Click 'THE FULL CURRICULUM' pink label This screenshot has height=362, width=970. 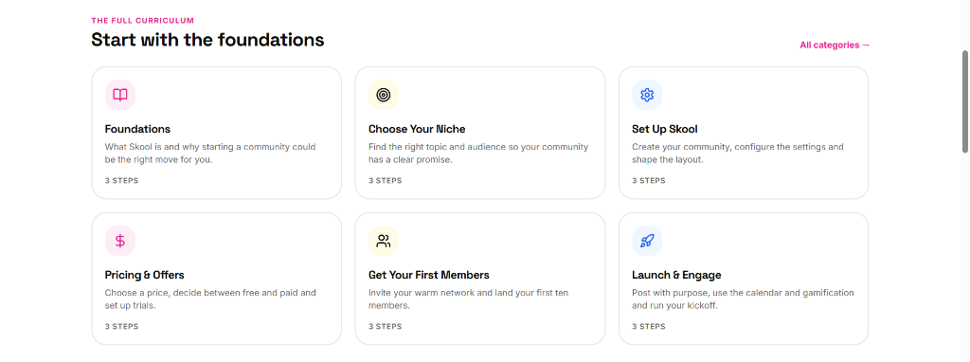(142, 21)
